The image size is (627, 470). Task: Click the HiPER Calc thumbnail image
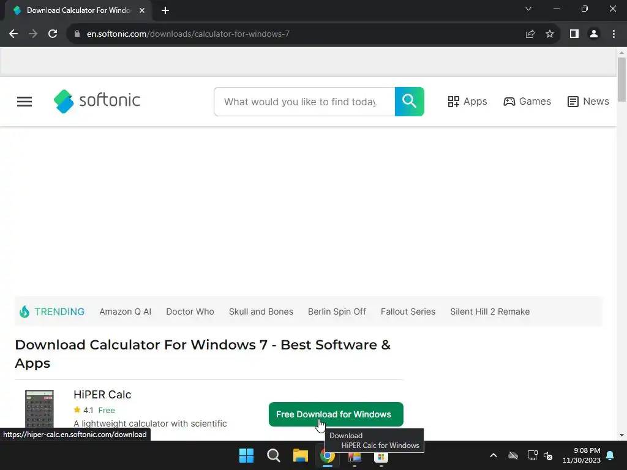[x=39, y=409]
